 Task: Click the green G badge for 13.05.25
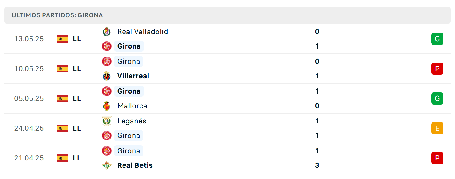tap(437, 39)
